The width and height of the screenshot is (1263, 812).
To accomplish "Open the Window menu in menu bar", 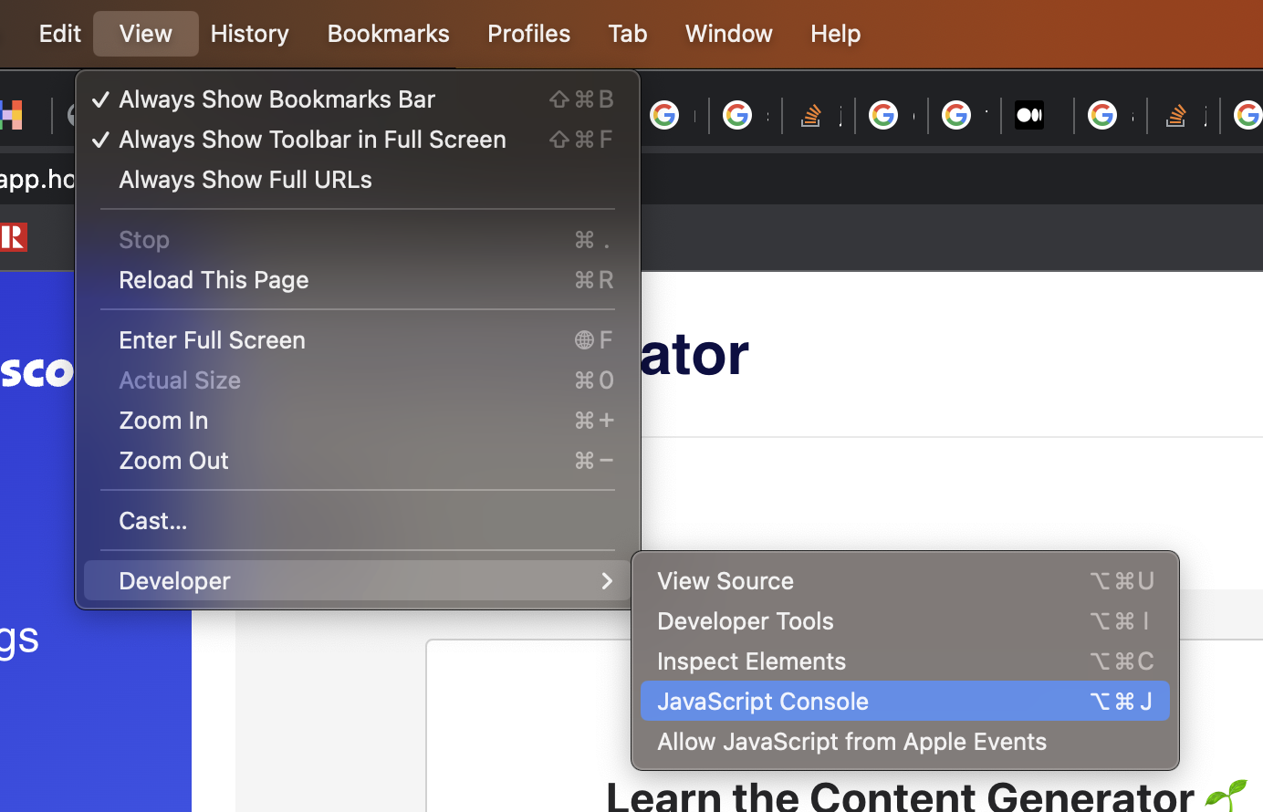I will point(728,34).
